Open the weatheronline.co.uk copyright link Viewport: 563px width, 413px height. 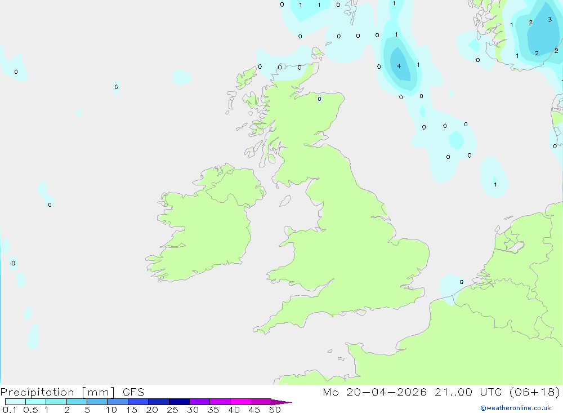click(x=515, y=408)
